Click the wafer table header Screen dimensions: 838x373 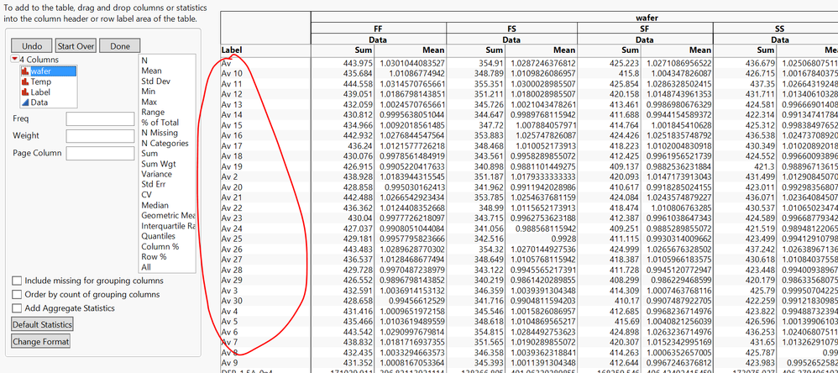pos(647,18)
